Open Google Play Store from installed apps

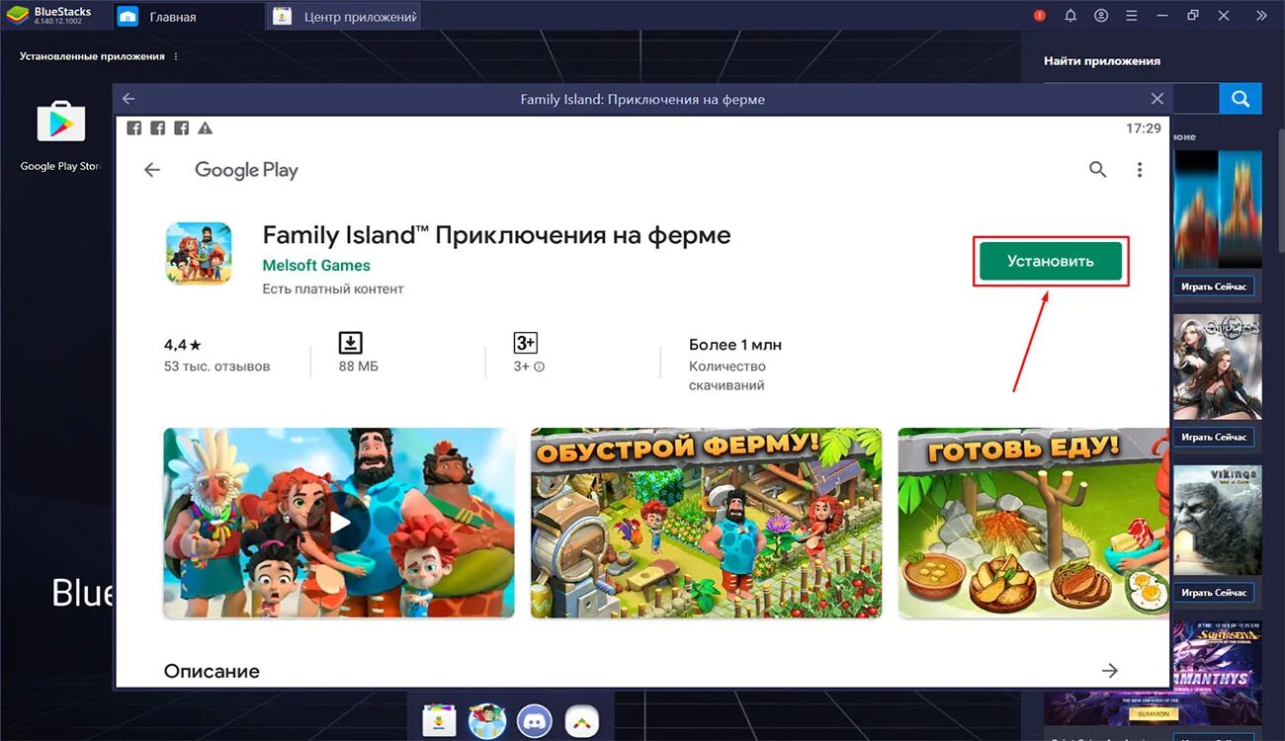coord(61,136)
